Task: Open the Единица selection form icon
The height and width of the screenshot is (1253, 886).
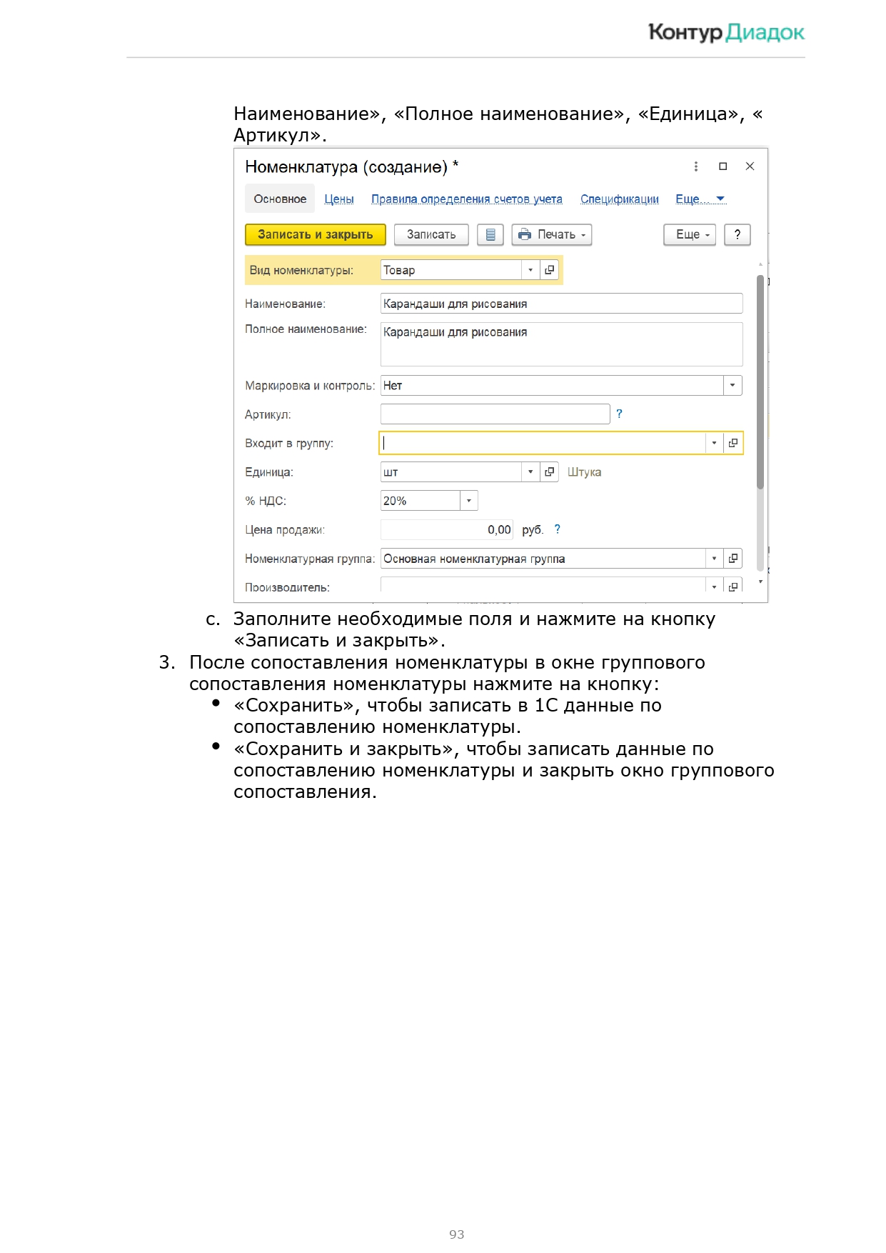Action: tap(549, 472)
